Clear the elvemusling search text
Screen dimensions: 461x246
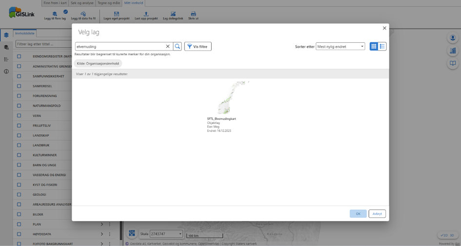(168, 47)
